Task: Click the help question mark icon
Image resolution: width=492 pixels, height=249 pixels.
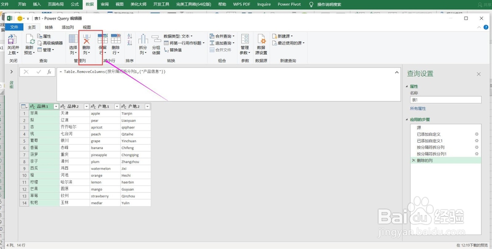Action: 486,28
